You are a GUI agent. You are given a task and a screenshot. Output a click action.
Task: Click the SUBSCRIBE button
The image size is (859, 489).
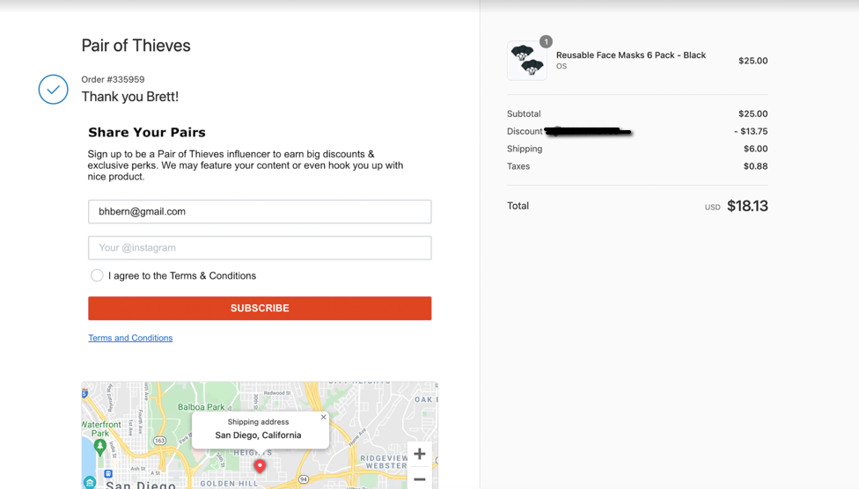[260, 309]
